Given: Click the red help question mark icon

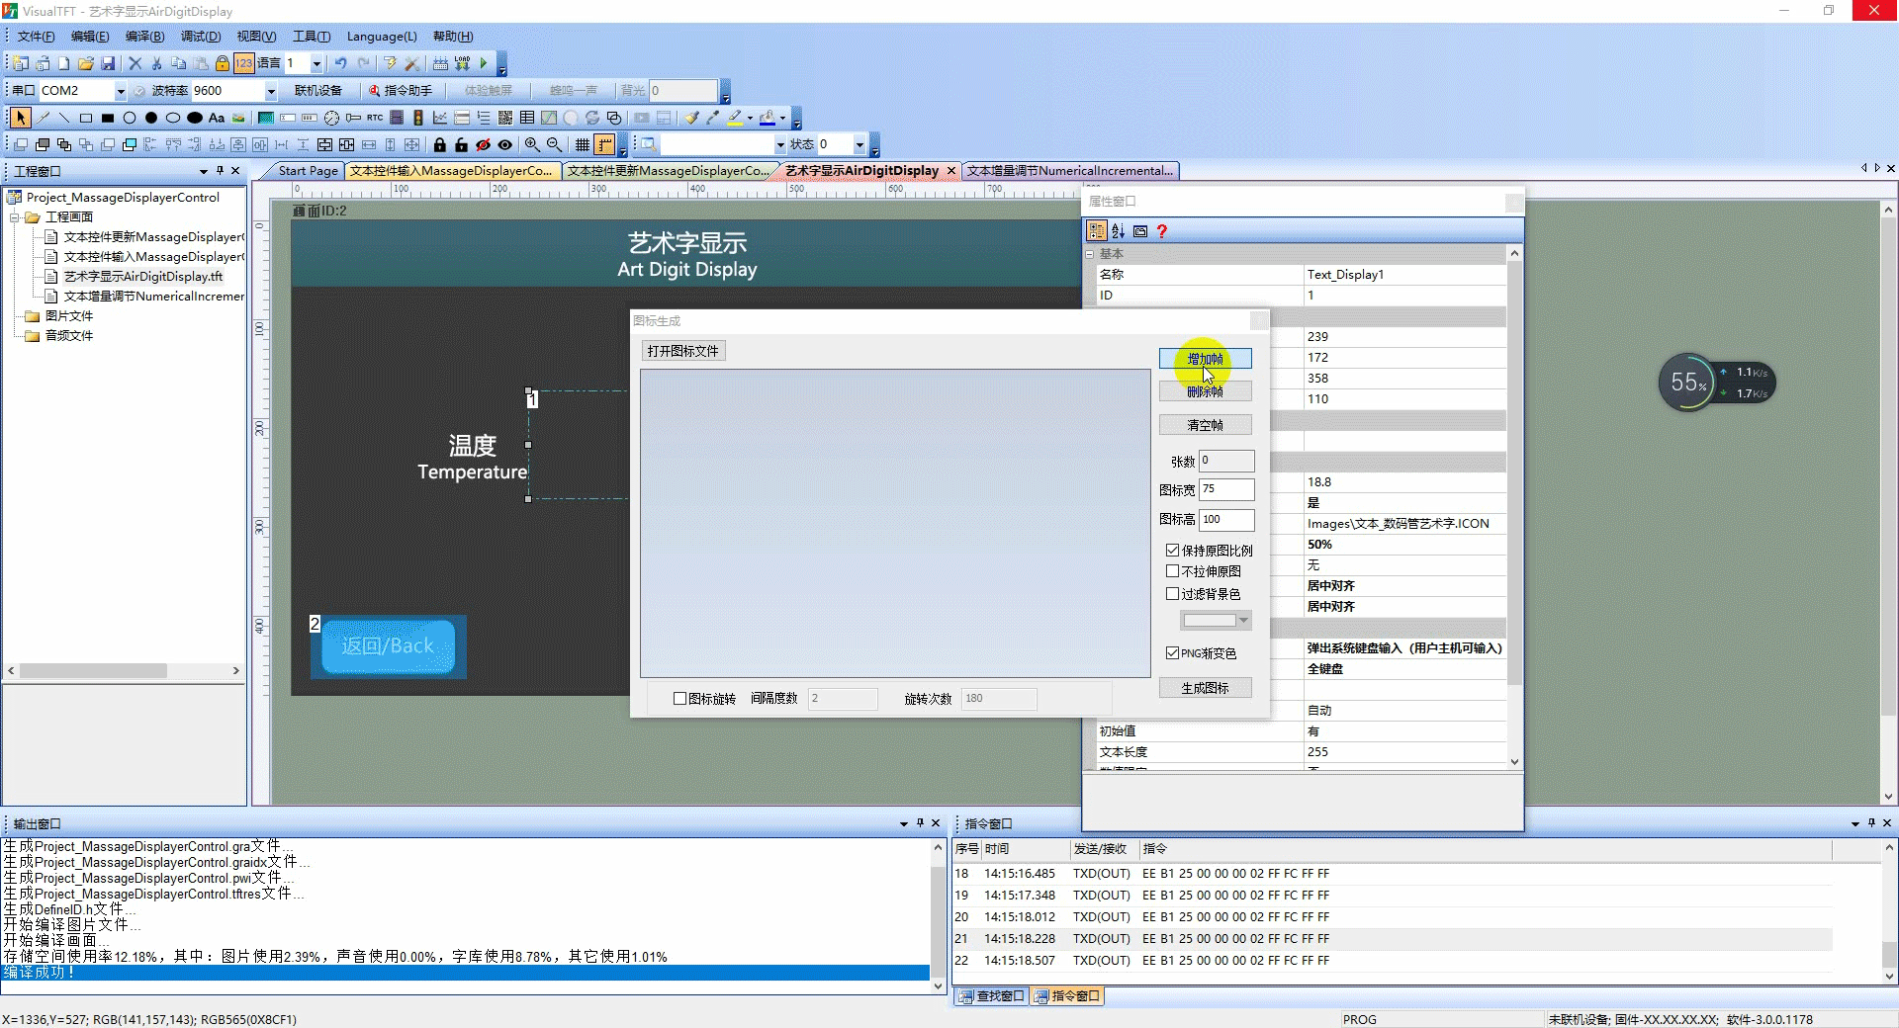Looking at the screenshot, I should tap(1162, 231).
